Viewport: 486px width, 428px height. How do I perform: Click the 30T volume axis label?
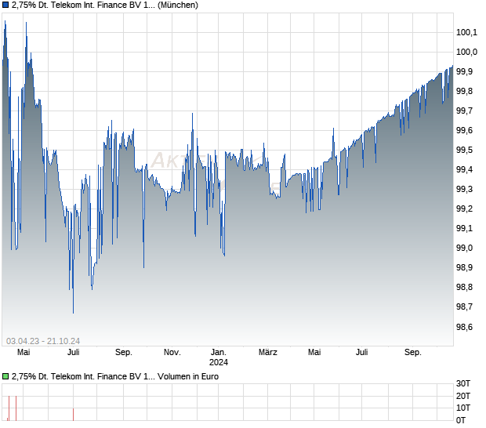(x=463, y=384)
